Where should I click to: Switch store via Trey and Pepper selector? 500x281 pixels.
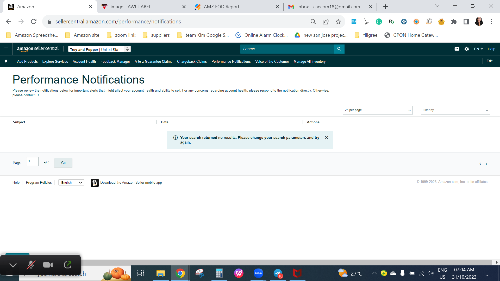[x=99, y=49]
